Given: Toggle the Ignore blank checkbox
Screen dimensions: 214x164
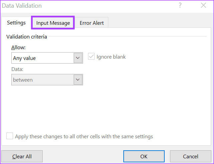Looking at the screenshot, I should 91,57.
